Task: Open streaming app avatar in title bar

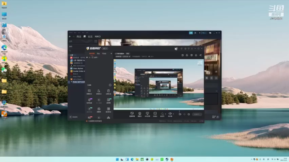Action: click(x=176, y=49)
